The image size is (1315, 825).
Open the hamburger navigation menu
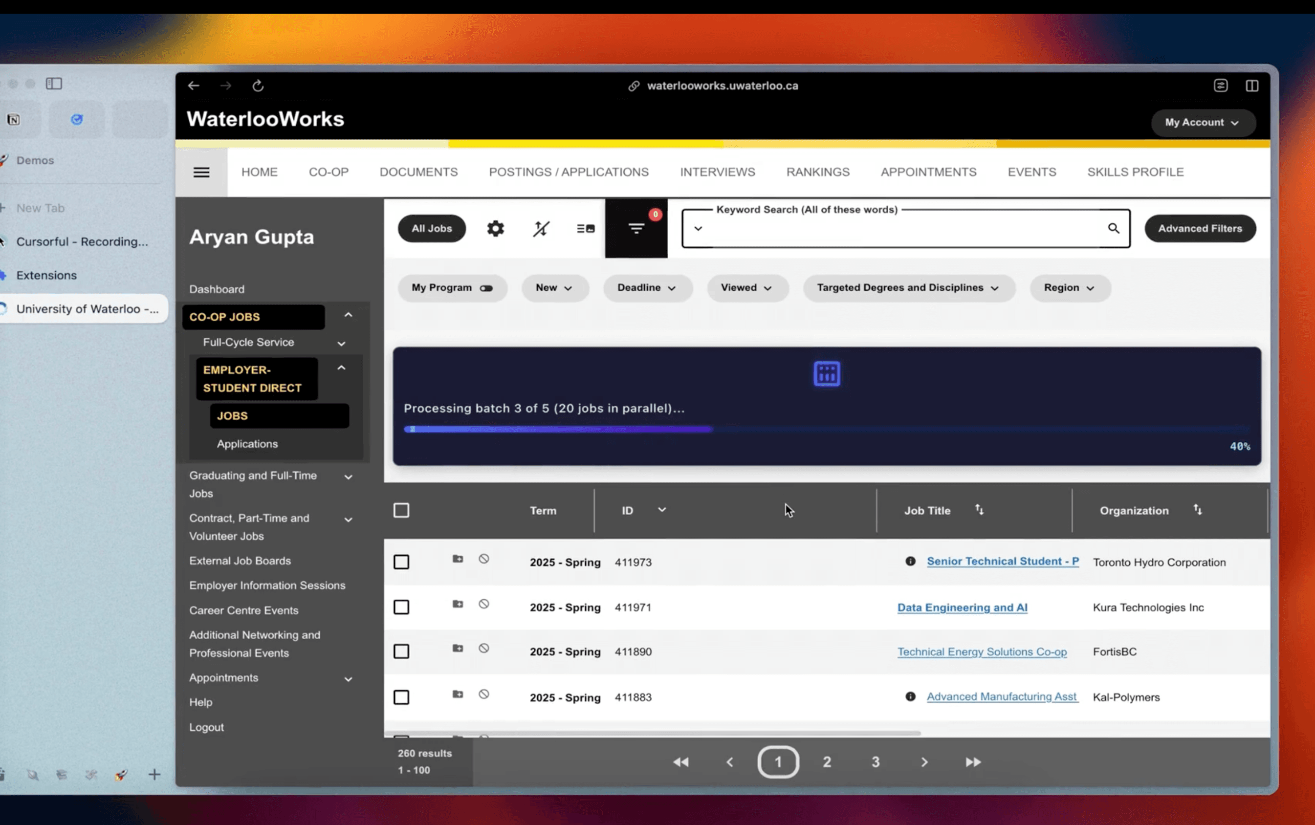coord(201,173)
